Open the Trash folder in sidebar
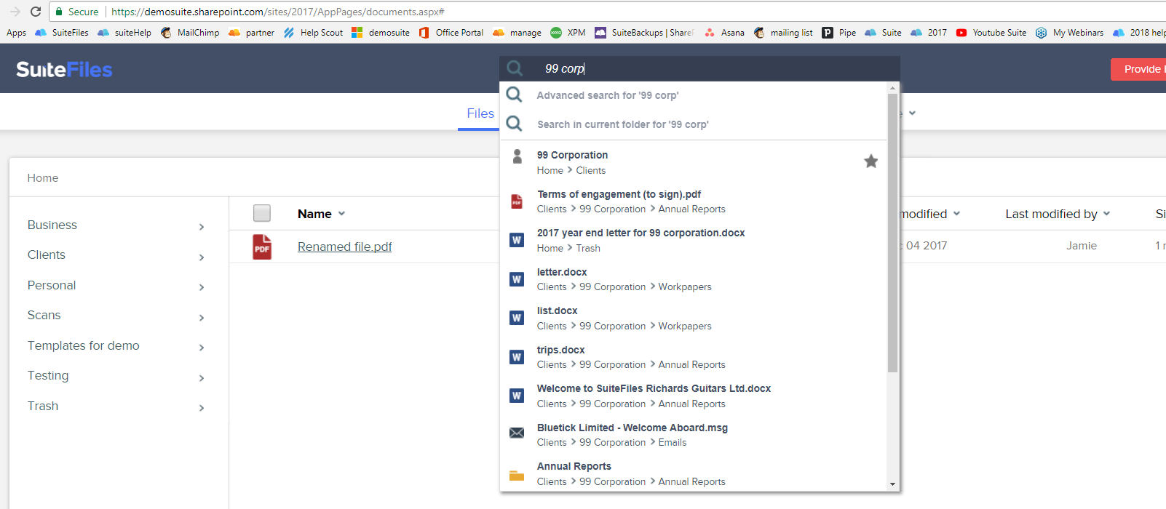This screenshot has width=1166, height=509. click(x=43, y=406)
